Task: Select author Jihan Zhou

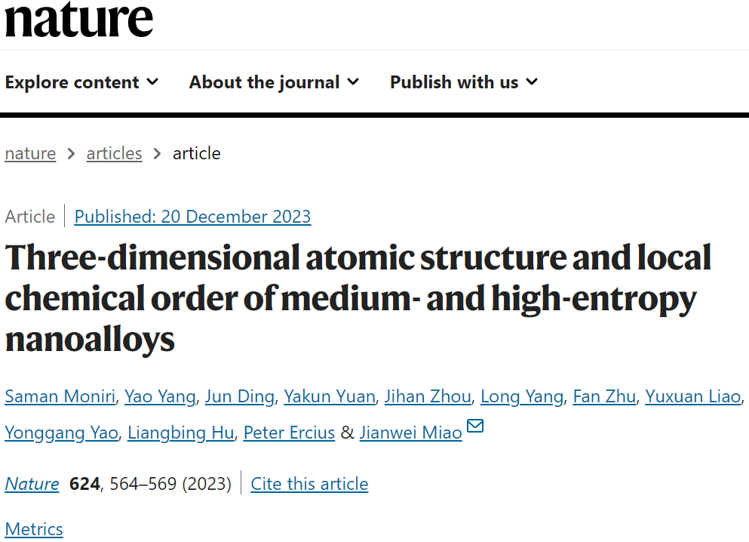Action: 428,396
